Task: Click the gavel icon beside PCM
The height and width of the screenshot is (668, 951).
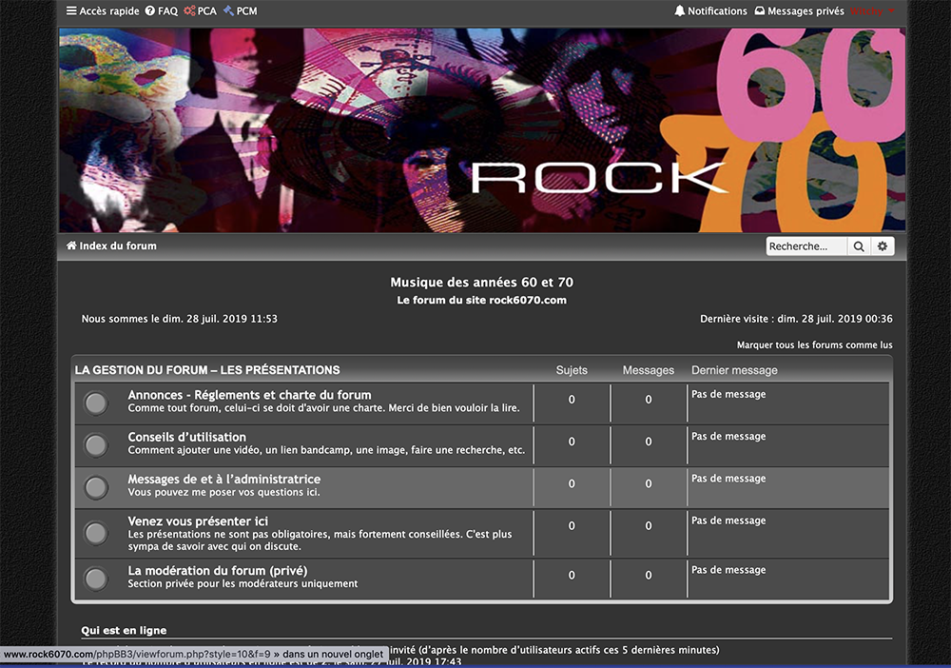Action: pos(228,10)
